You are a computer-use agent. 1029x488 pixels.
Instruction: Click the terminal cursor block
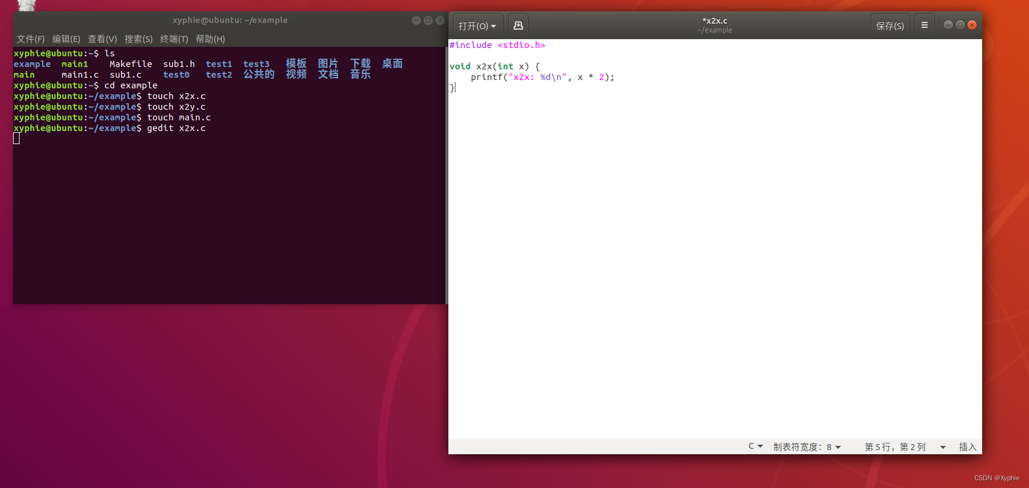click(17, 138)
